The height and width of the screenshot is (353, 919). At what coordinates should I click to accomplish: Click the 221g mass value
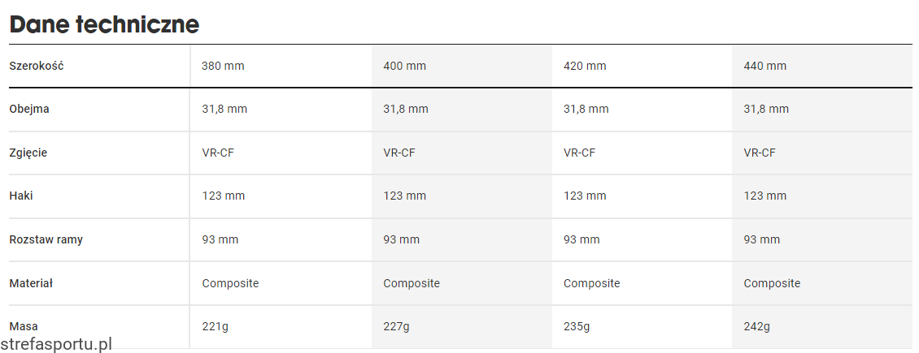tap(216, 326)
